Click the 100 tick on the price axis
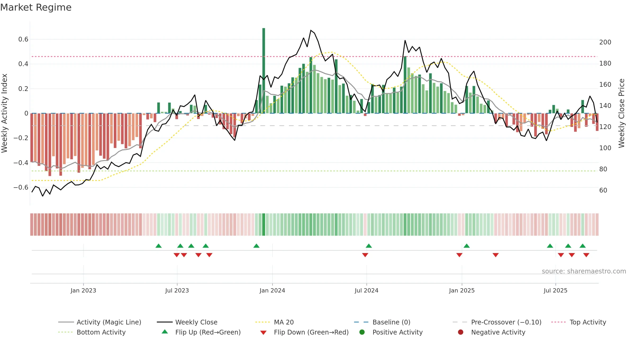The height and width of the screenshot is (357, 635). point(605,148)
